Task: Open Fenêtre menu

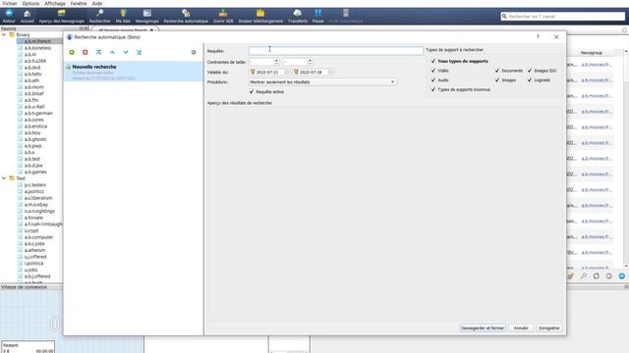Action: click(79, 4)
